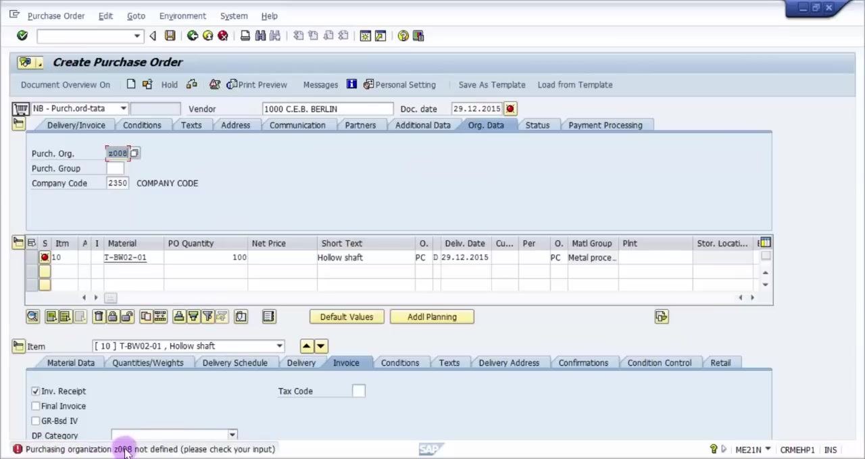Click the shopping cart icon beside order type
Screen dimensions: 865x459
pos(21,109)
